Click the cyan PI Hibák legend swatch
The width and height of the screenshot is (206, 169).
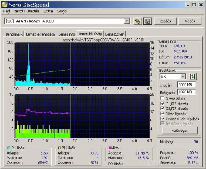[x=9, y=148]
